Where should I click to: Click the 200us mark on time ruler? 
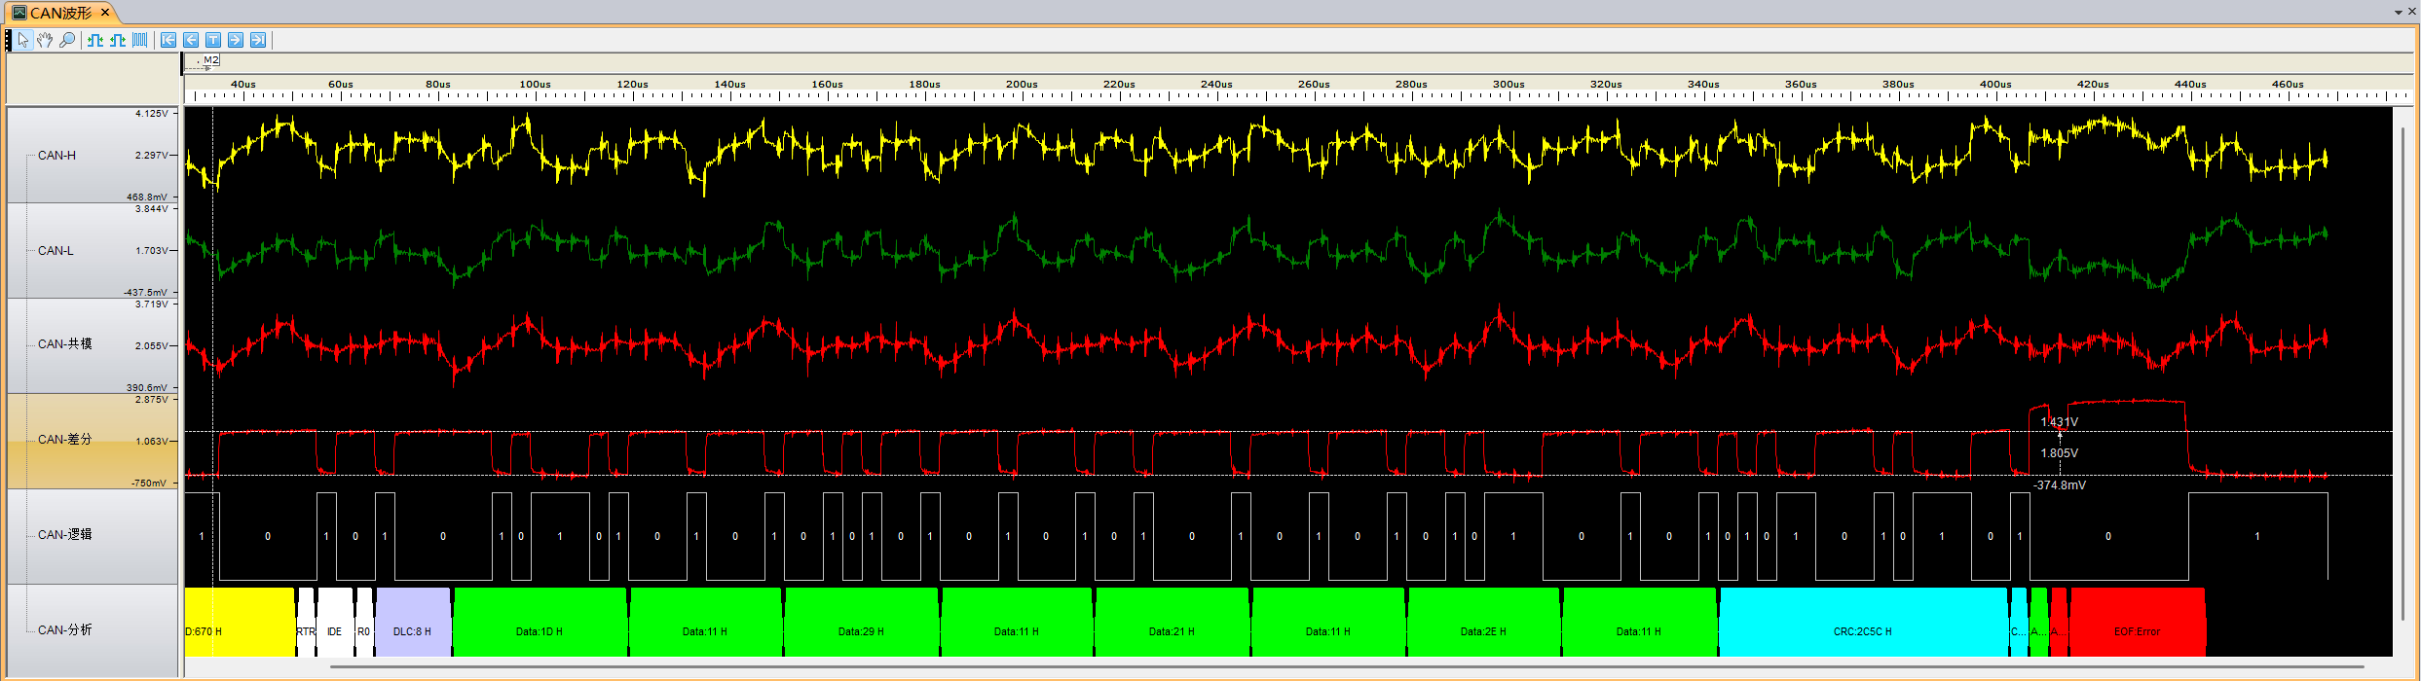click(x=1022, y=85)
